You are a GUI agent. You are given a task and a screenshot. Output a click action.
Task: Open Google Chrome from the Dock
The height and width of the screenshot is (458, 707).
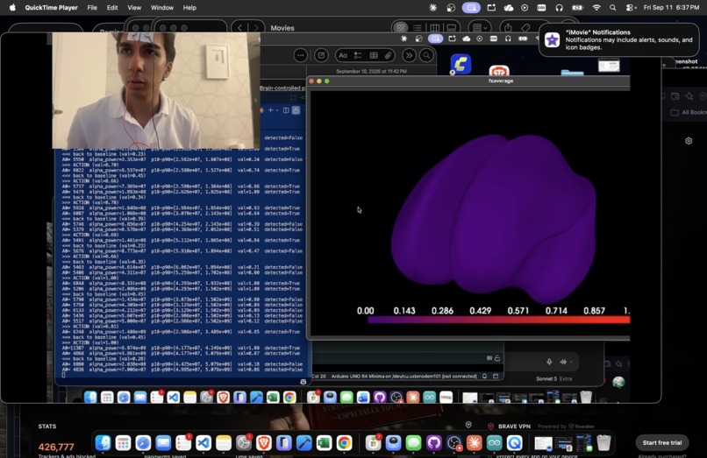(x=344, y=443)
